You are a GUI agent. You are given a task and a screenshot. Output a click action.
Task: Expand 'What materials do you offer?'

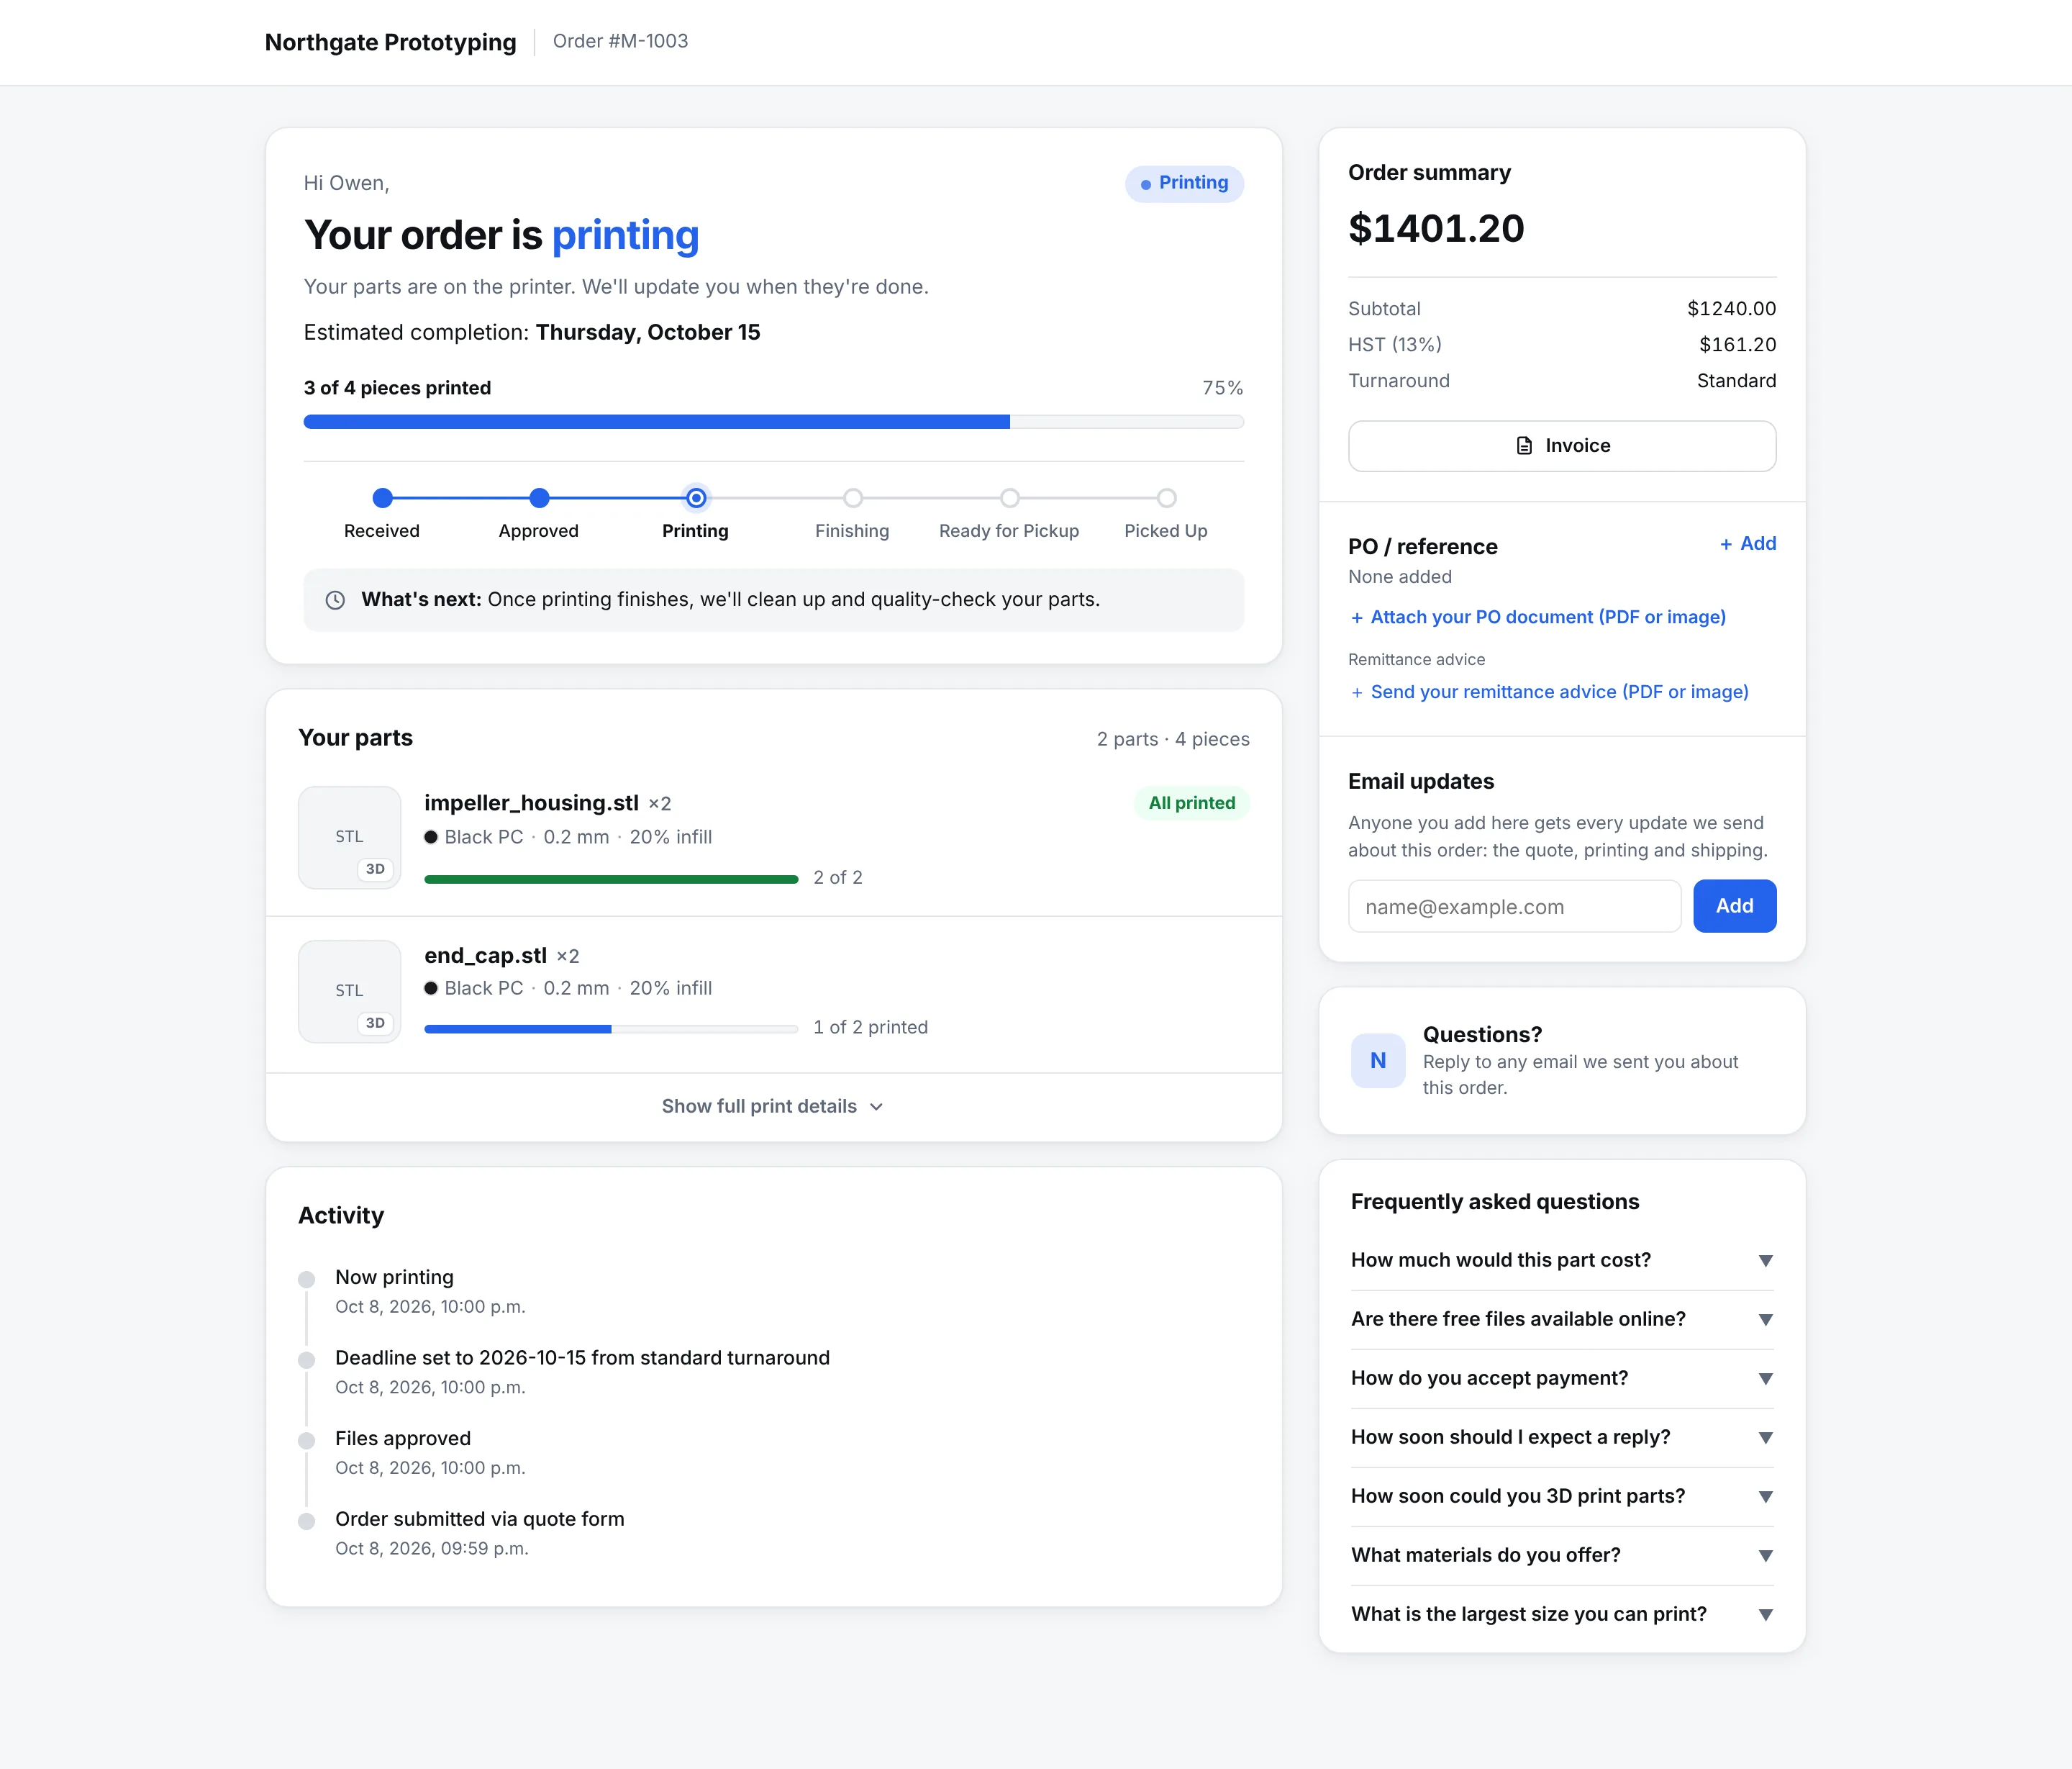click(1562, 1556)
